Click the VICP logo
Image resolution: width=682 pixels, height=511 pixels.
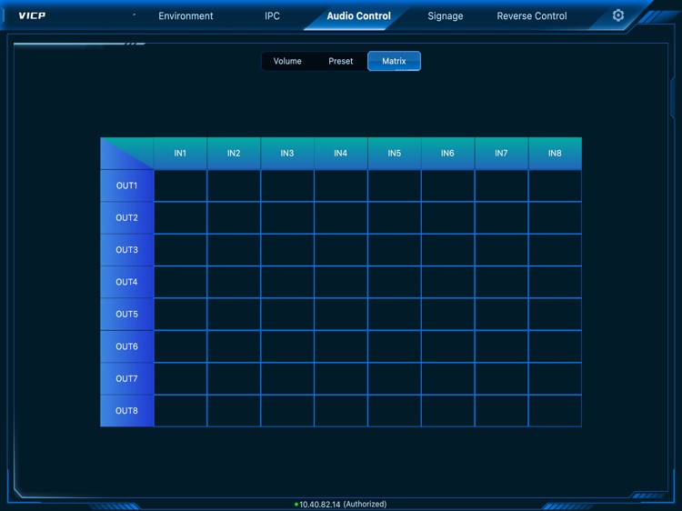point(32,15)
